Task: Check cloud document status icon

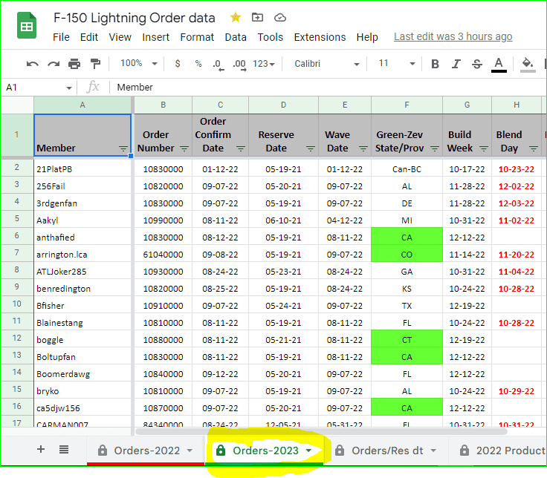Action: point(279,17)
